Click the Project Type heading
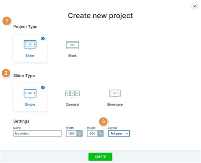The width and height of the screenshot is (201, 163). pyautogui.click(x=25, y=27)
